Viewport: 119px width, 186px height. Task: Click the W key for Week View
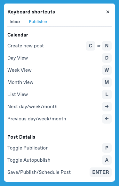pyautogui.click(x=107, y=70)
